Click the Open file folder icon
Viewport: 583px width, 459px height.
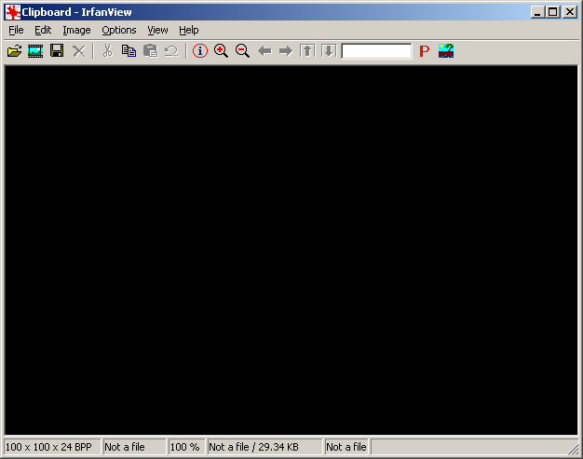point(15,51)
